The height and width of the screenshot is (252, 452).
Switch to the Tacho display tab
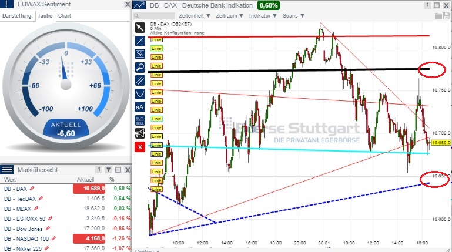(45, 16)
